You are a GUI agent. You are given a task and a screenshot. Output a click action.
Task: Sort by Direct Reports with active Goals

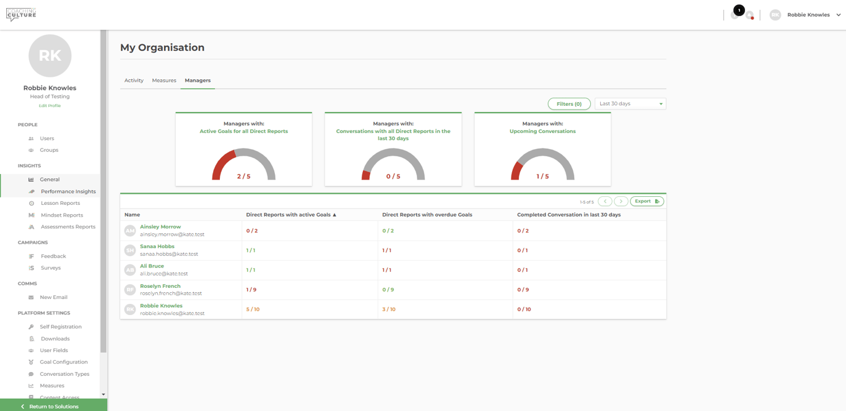(x=291, y=215)
